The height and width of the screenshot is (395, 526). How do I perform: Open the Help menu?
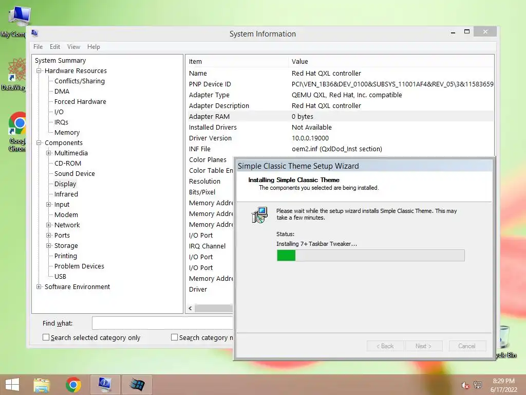click(93, 47)
